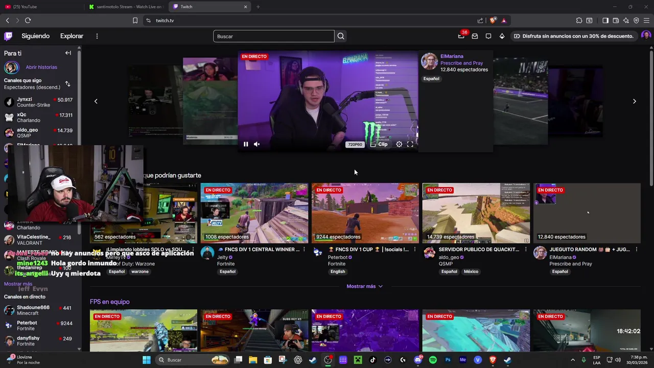The width and height of the screenshot is (654, 368).
Task: Go to previous carousel stream arrow
Action: [96, 101]
